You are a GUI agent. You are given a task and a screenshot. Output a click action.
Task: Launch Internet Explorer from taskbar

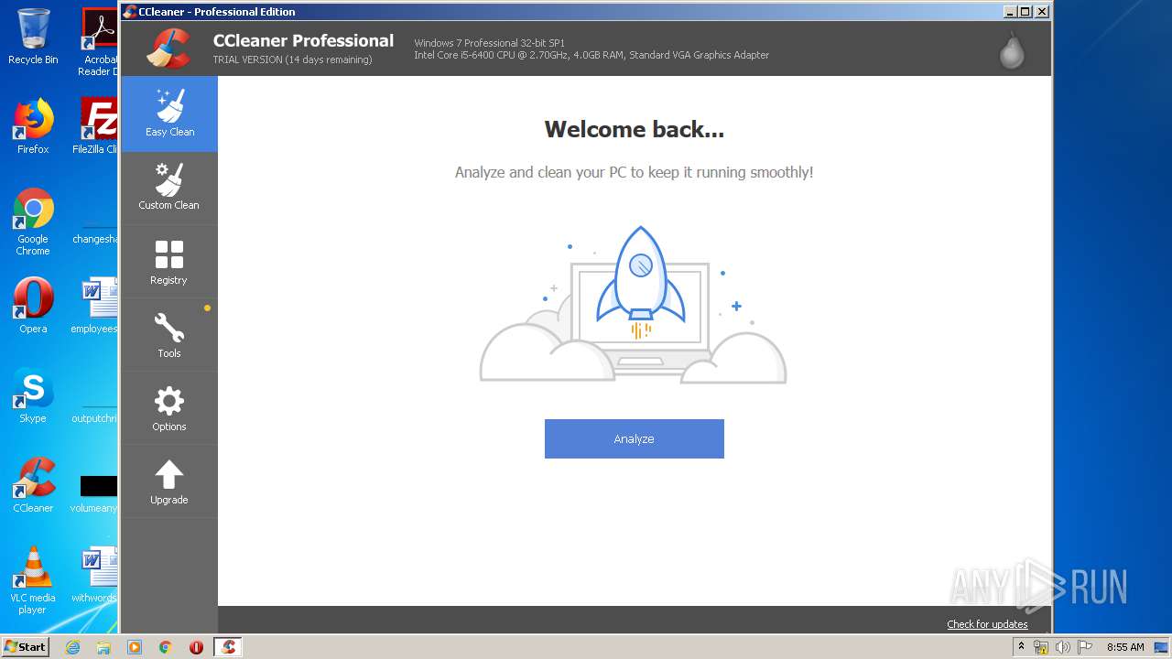click(72, 647)
